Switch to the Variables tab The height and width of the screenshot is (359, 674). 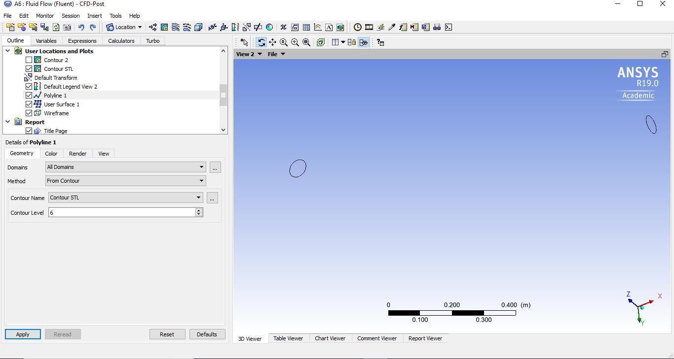[x=46, y=41]
